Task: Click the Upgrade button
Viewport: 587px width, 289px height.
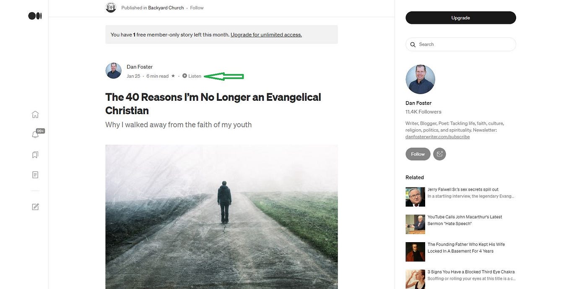Action: pyautogui.click(x=460, y=18)
